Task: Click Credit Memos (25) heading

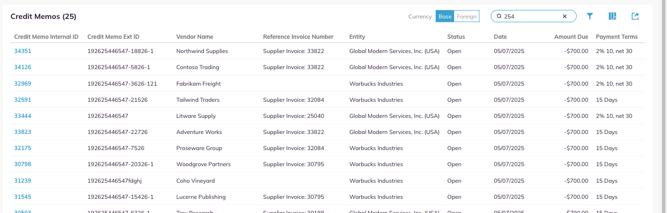Action: (44, 17)
